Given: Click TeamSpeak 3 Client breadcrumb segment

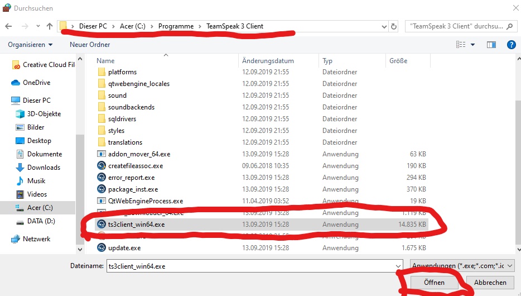Looking at the screenshot, I should tap(235, 26).
